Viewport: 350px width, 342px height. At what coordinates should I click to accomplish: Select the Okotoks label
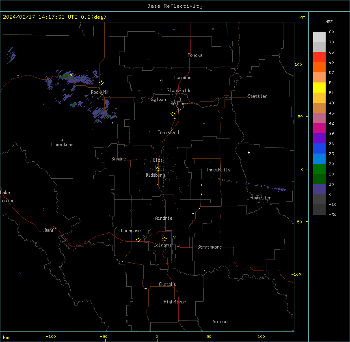point(167,284)
